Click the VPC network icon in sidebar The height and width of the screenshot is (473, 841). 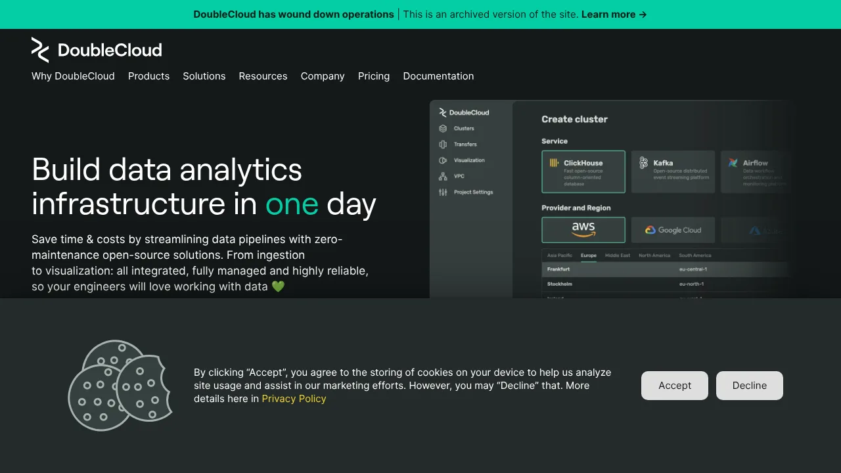443,176
